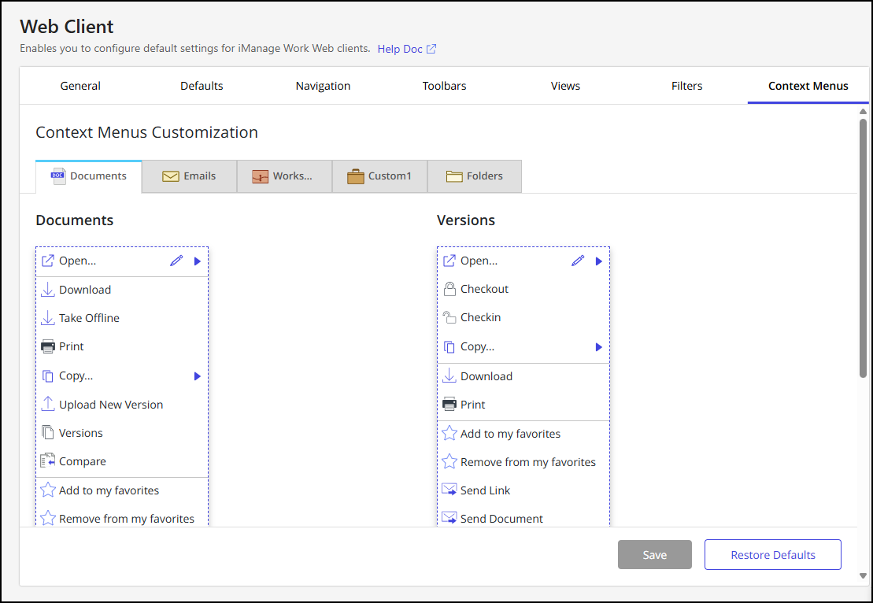Click Download icon in Versions list
The image size is (873, 603).
[449, 375]
